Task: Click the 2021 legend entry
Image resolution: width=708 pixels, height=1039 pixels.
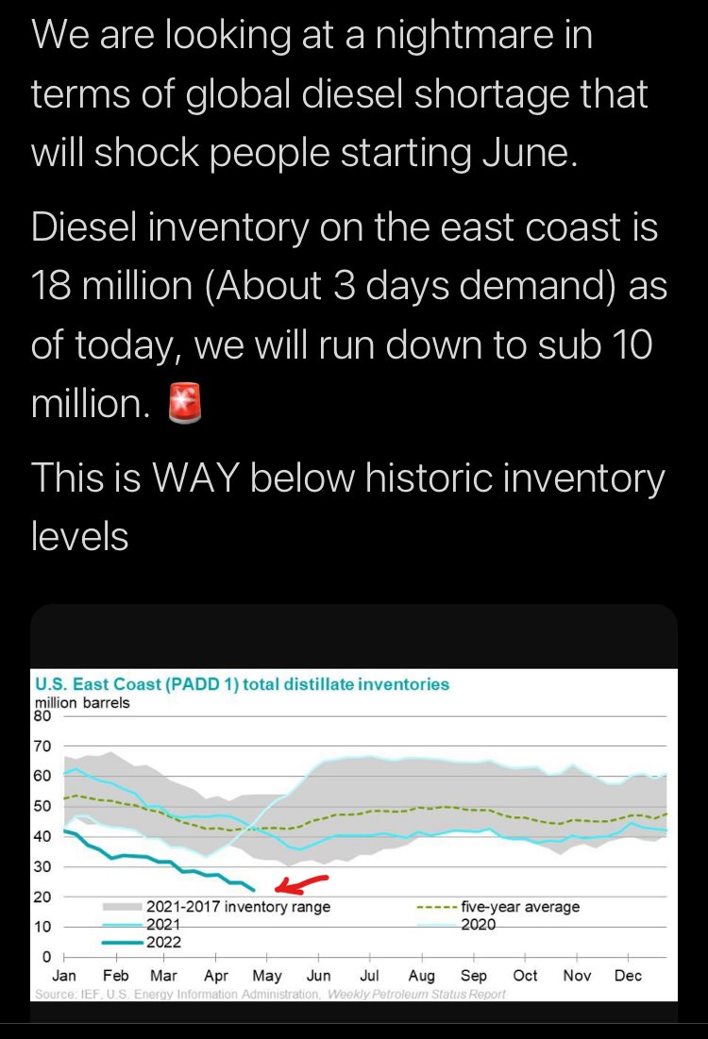Action: tap(162, 925)
